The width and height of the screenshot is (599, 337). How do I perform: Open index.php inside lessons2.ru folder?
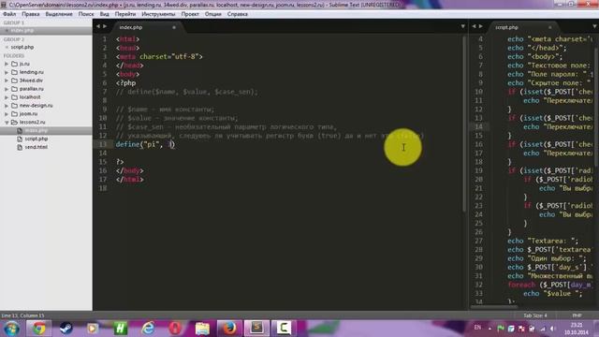click(37, 131)
